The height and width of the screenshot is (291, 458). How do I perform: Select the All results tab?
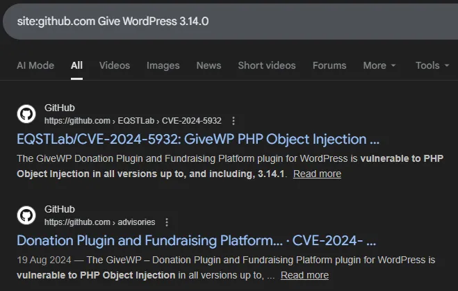point(76,65)
